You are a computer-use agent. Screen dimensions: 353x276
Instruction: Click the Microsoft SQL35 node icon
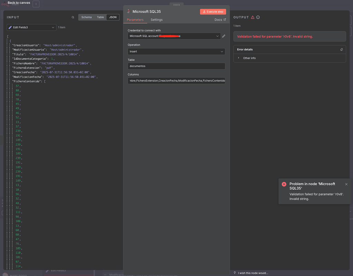tap(129, 12)
